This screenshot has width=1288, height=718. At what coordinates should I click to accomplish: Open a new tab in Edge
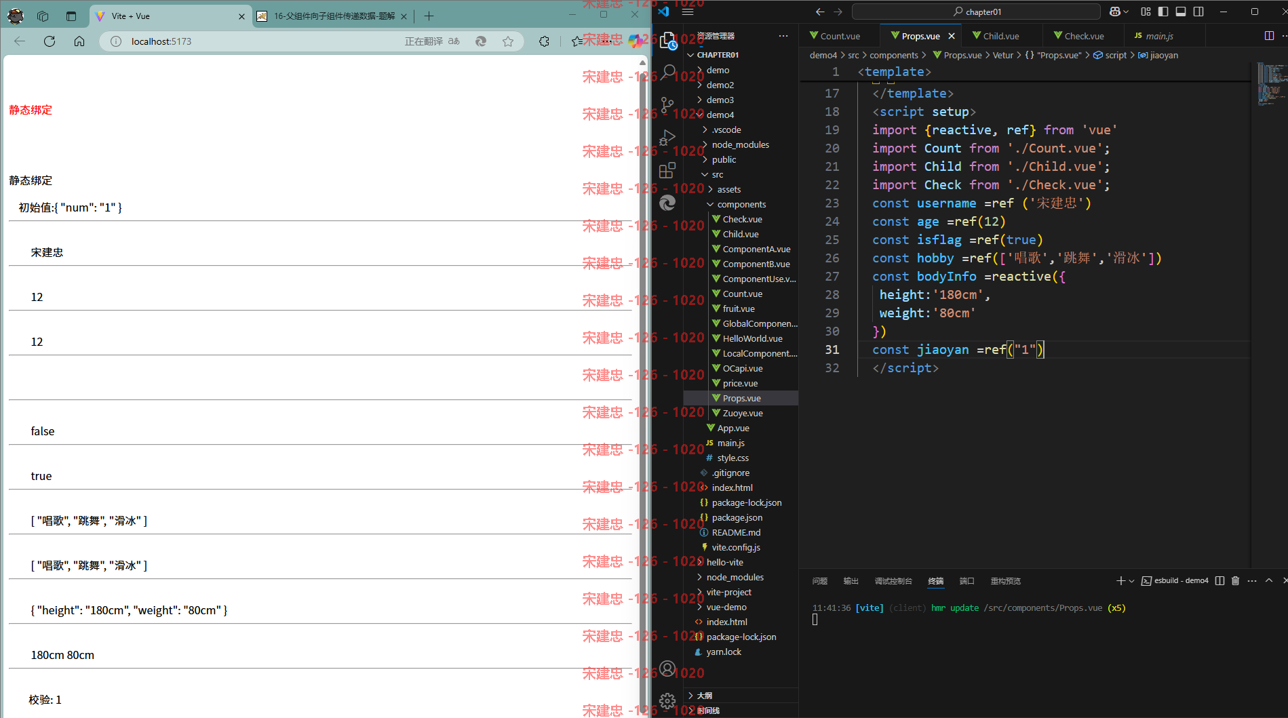click(x=429, y=16)
